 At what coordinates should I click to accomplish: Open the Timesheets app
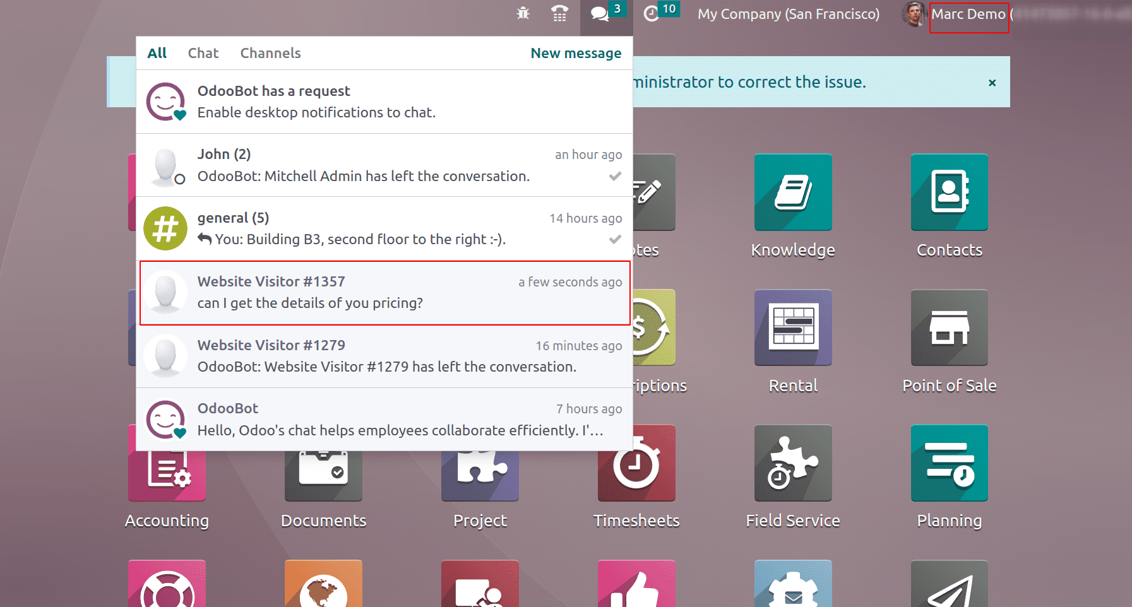point(636,463)
